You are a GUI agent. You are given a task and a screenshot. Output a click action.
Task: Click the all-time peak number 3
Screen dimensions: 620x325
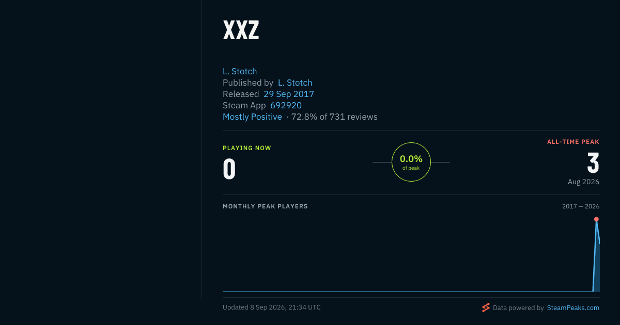point(593,163)
